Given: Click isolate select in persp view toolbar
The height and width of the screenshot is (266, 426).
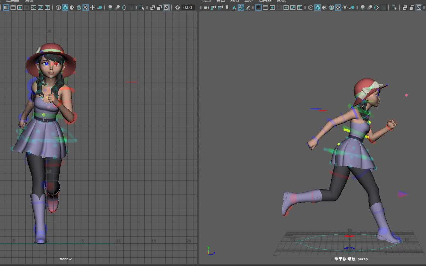Looking at the screenshot, I should [x=394, y=8].
